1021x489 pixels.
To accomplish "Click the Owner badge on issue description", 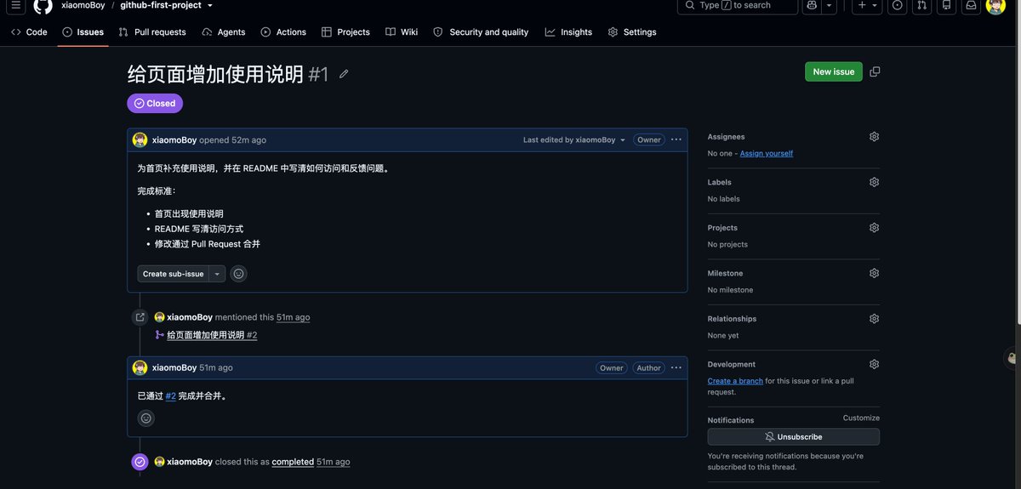I will pyautogui.click(x=649, y=139).
